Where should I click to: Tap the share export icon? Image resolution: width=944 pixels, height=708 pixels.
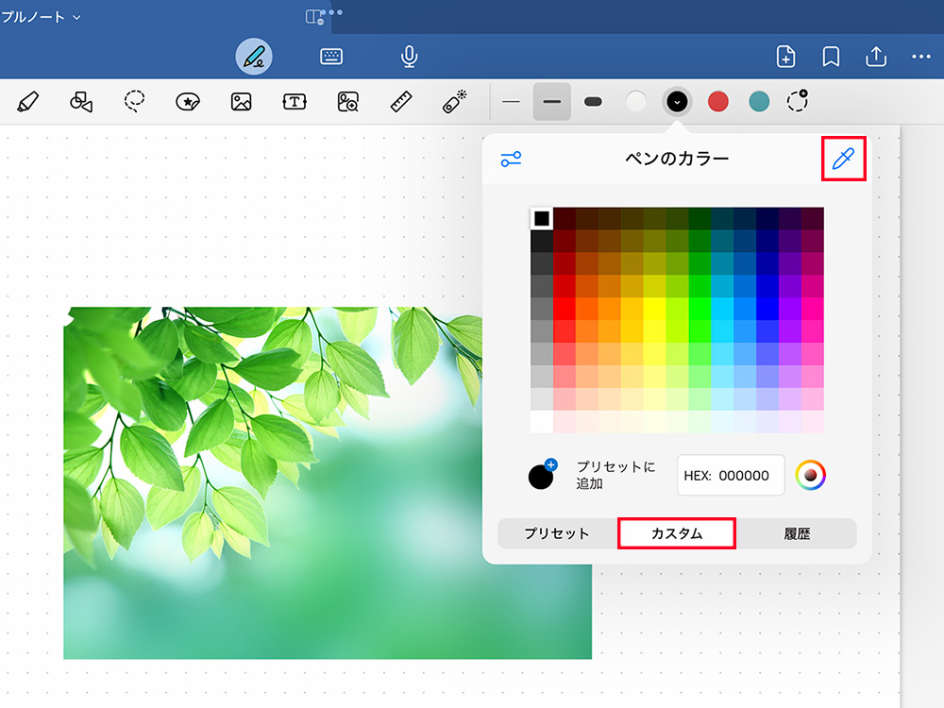[876, 57]
